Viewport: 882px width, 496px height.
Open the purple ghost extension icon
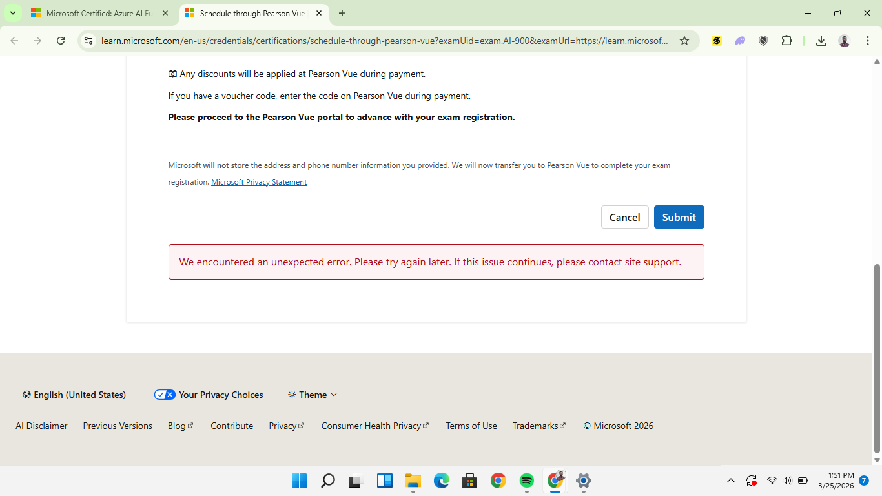click(x=740, y=41)
